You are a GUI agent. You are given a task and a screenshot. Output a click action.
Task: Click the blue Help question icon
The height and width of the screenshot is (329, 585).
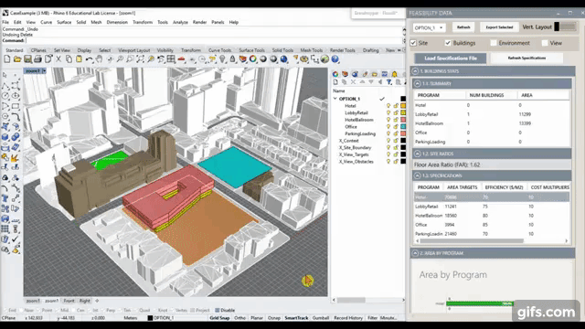pos(335,58)
